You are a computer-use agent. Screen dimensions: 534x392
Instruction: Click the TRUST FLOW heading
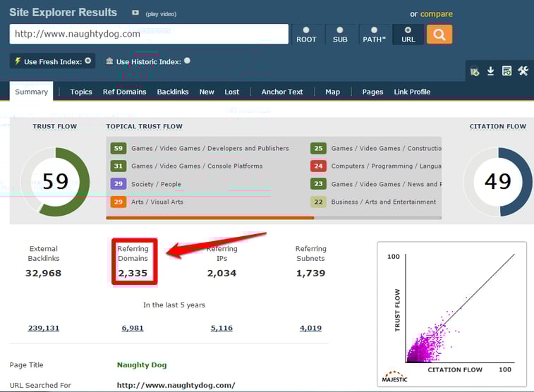pos(55,127)
